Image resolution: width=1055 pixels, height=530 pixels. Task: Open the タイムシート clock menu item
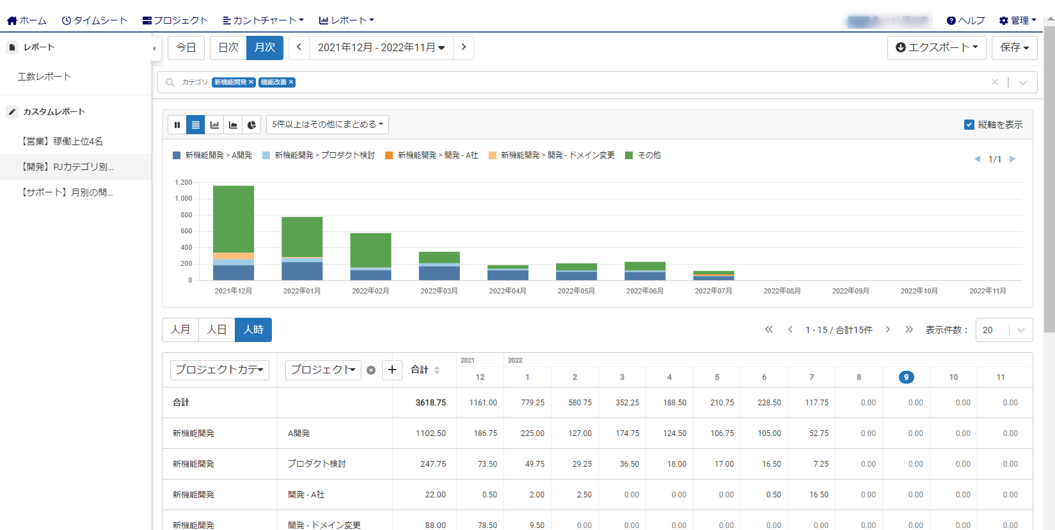(95, 20)
